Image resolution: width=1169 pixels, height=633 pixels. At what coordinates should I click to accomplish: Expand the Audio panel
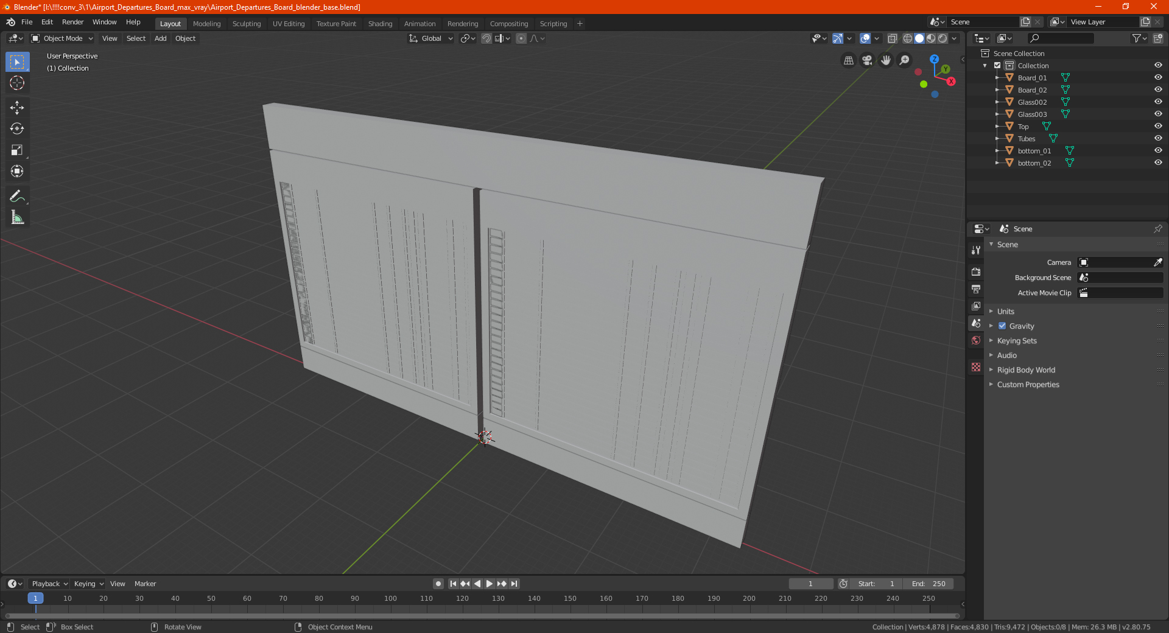[1006, 355]
